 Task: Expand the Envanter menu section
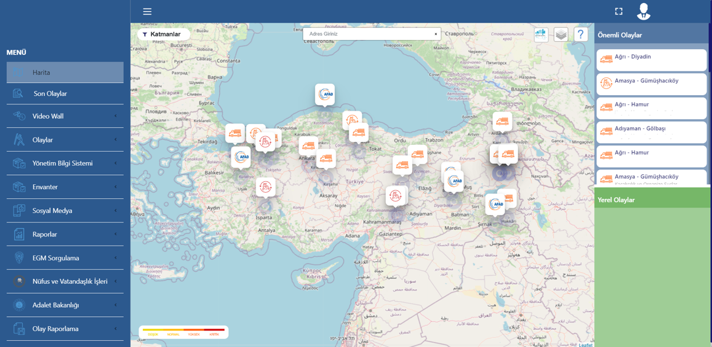[65, 187]
